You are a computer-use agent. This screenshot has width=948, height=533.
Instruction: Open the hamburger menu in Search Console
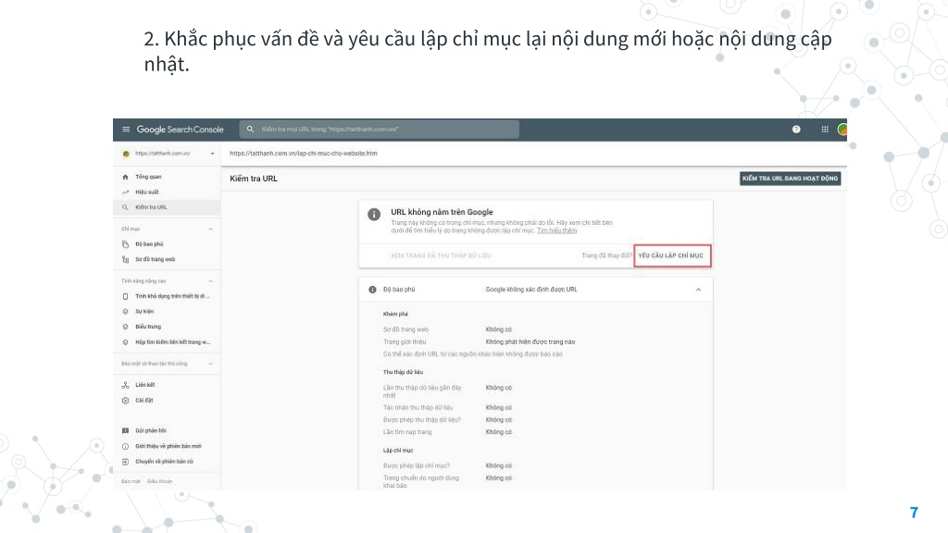(126, 130)
